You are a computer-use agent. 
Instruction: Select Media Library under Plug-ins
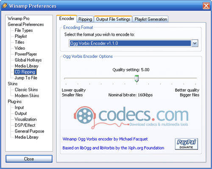[27, 137]
